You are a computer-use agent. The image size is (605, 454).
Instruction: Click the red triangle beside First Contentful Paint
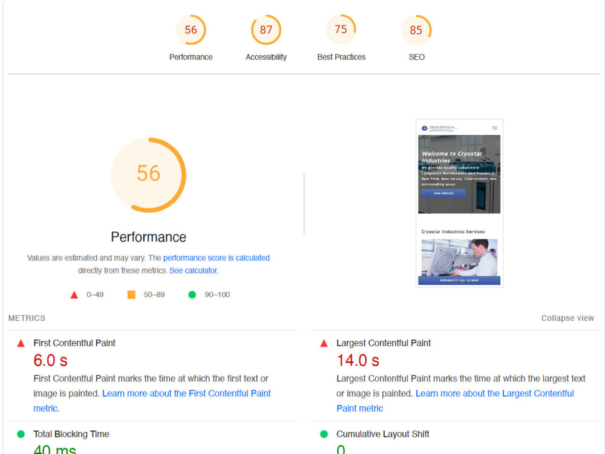(21, 343)
